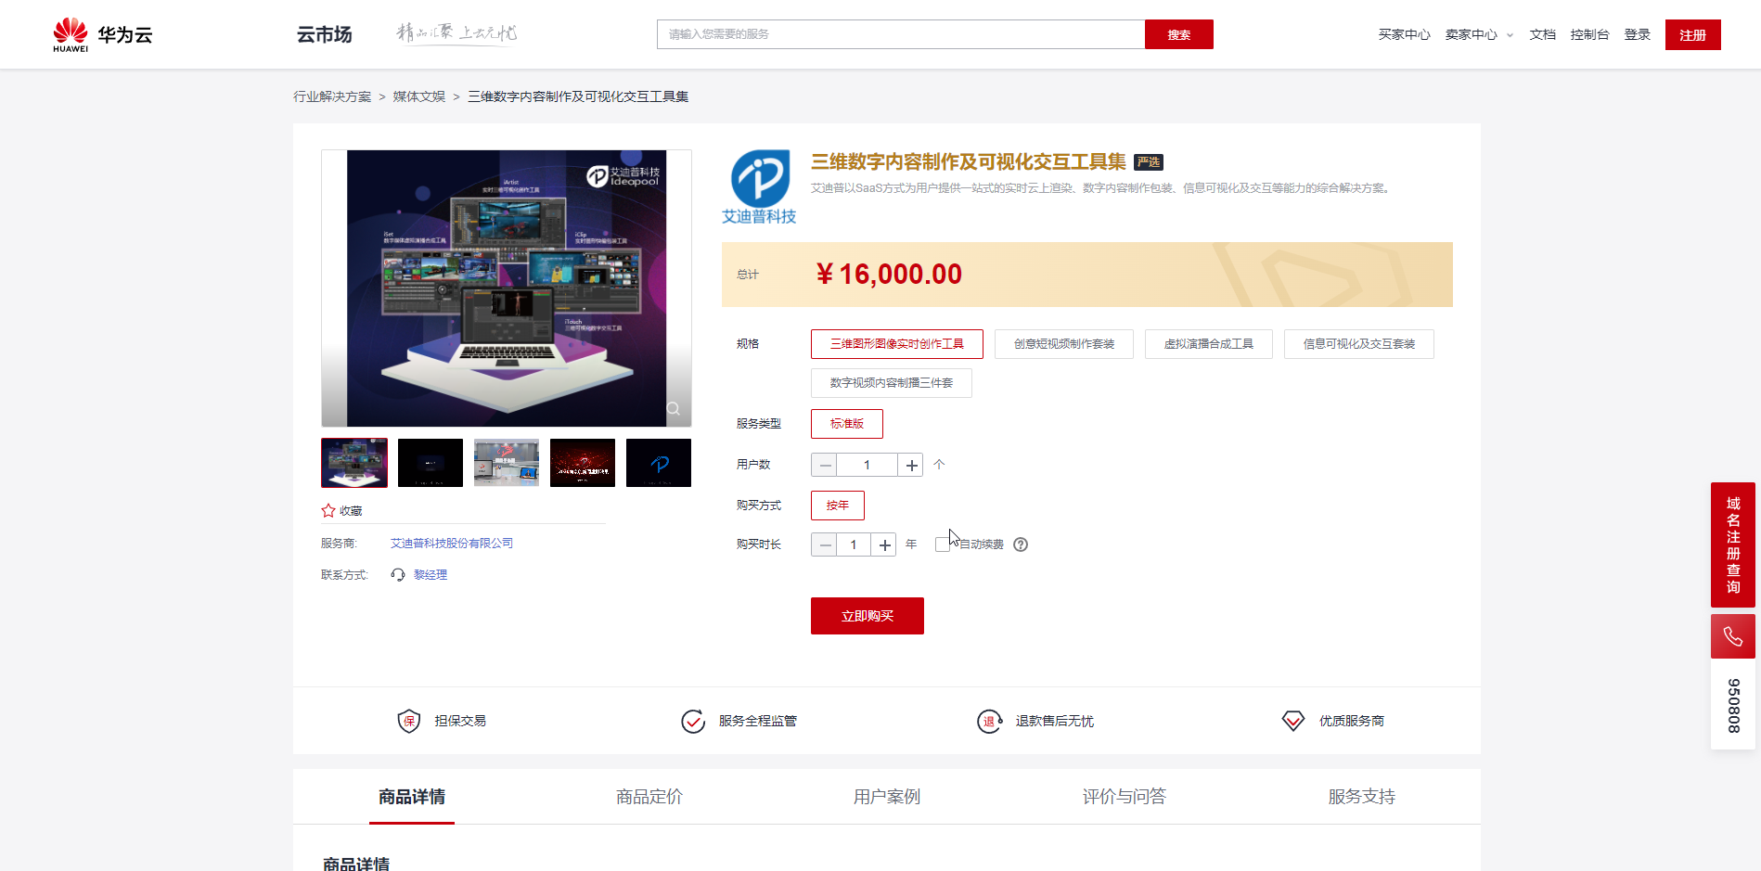Select spec 数字视频内容制播三件套
Image resolution: width=1761 pixels, height=871 pixels.
[891, 383]
